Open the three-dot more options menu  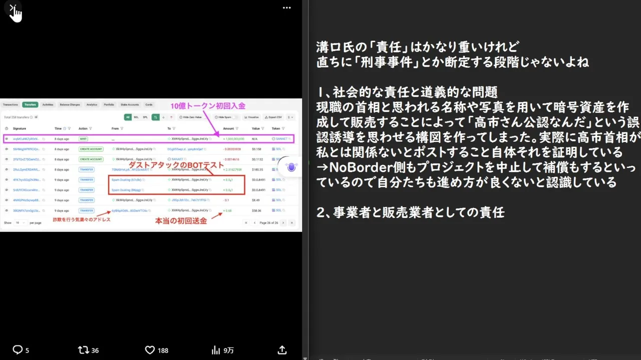(286, 8)
